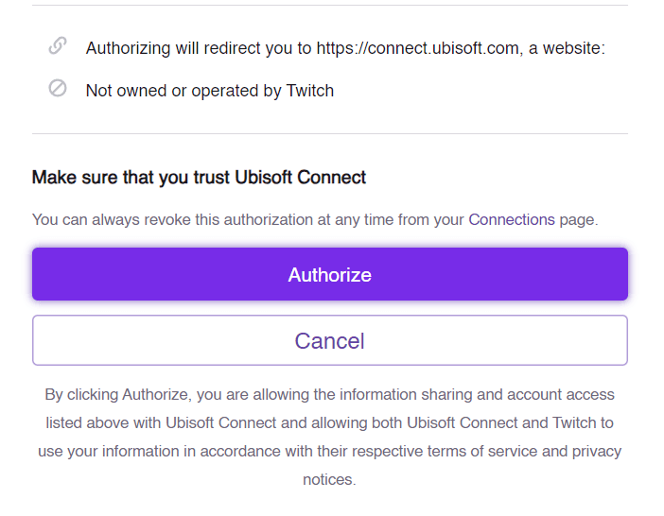
Task: Click 'information sharing and account access' phrase
Action: pyautogui.click(x=478, y=394)
